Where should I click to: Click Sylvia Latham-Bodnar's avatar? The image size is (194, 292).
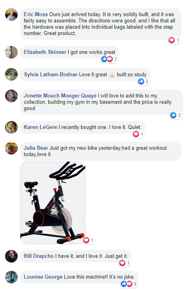coord(11,74)
